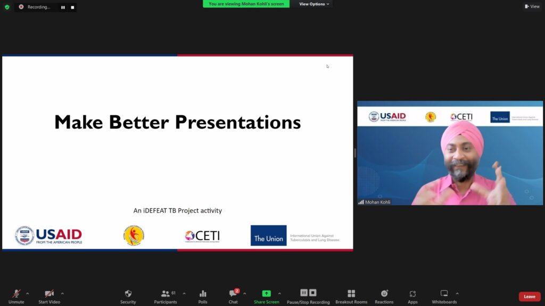Expand video options arrow beside Start Video
Image resolution: width=545 pixels, height=306 pixels.
pyautogui.click(x=62, y=293)
